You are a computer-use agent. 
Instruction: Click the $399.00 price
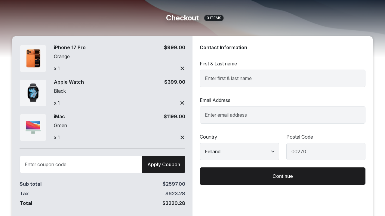175,82
